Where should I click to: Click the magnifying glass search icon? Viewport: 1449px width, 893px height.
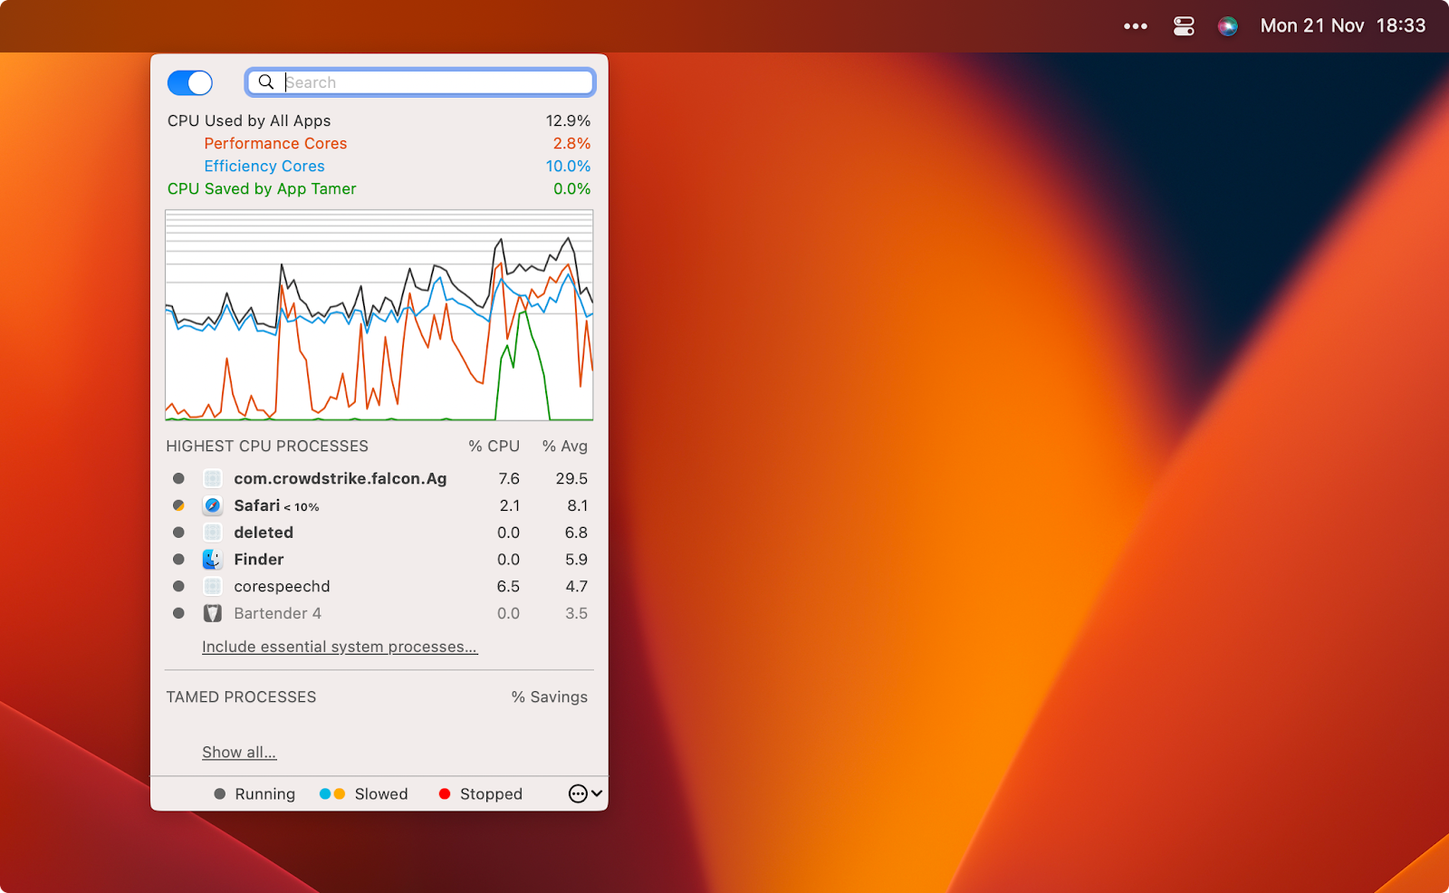point(266,82)
